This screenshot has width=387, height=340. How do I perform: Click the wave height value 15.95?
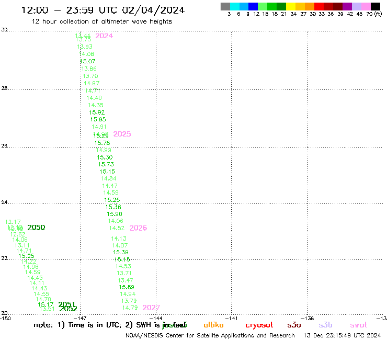98,119
